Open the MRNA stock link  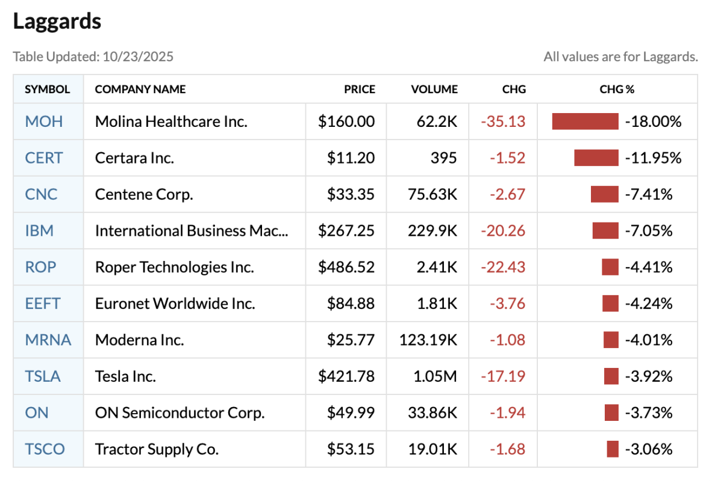pyautogui.click(x=48, y=340)
